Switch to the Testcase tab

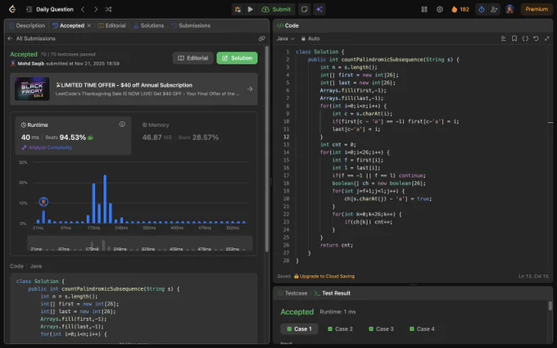point(292,293)
